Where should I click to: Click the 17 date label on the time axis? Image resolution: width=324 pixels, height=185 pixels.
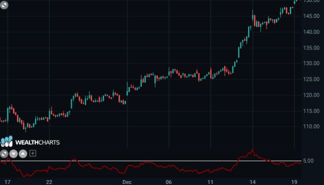[x=7, y=182]
